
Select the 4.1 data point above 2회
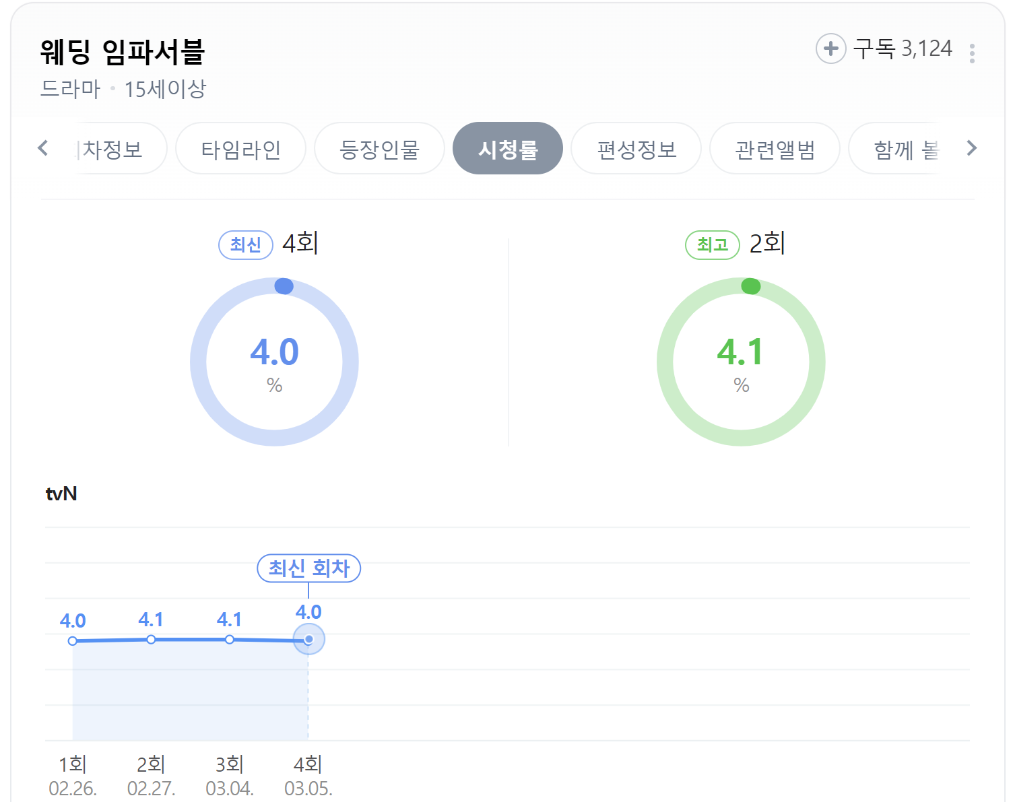point(151,638)
